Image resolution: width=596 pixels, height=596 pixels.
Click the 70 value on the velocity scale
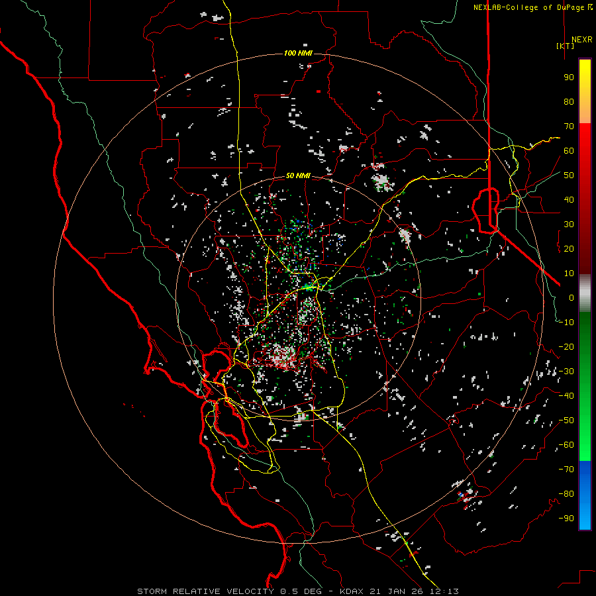click(x=569, y=126)
